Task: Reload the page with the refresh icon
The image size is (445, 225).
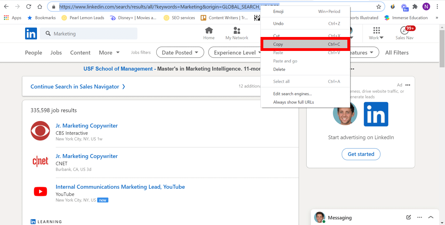Action: pos(29,7)
